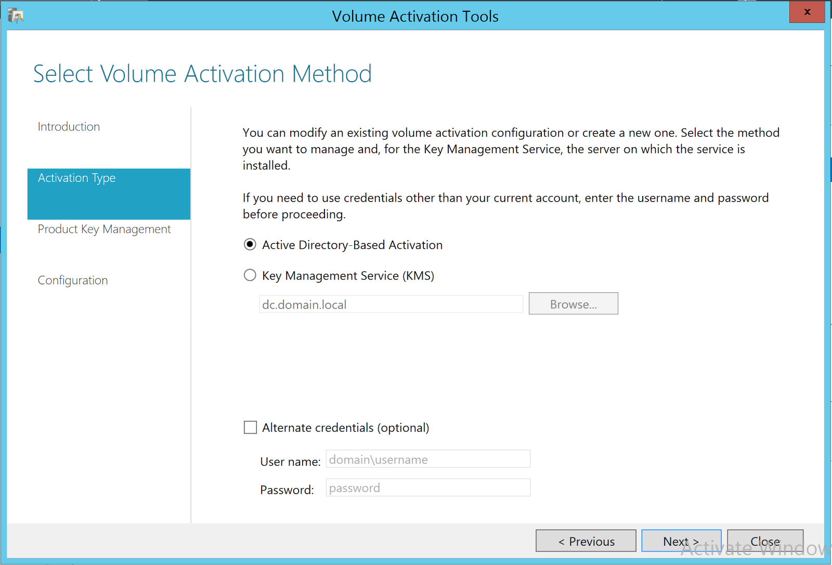Click the dc.domain.local KMS server field
The height and width of the screenshot is (565, 832).
tap(390, 304)
